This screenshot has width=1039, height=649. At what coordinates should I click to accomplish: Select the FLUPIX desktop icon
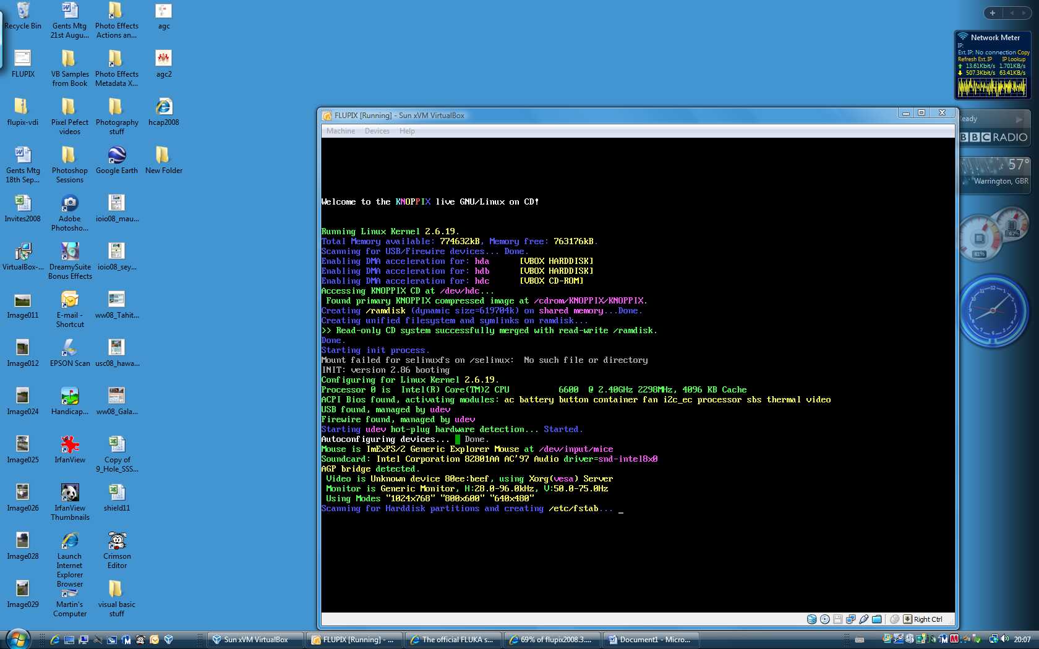pos(23,64)
